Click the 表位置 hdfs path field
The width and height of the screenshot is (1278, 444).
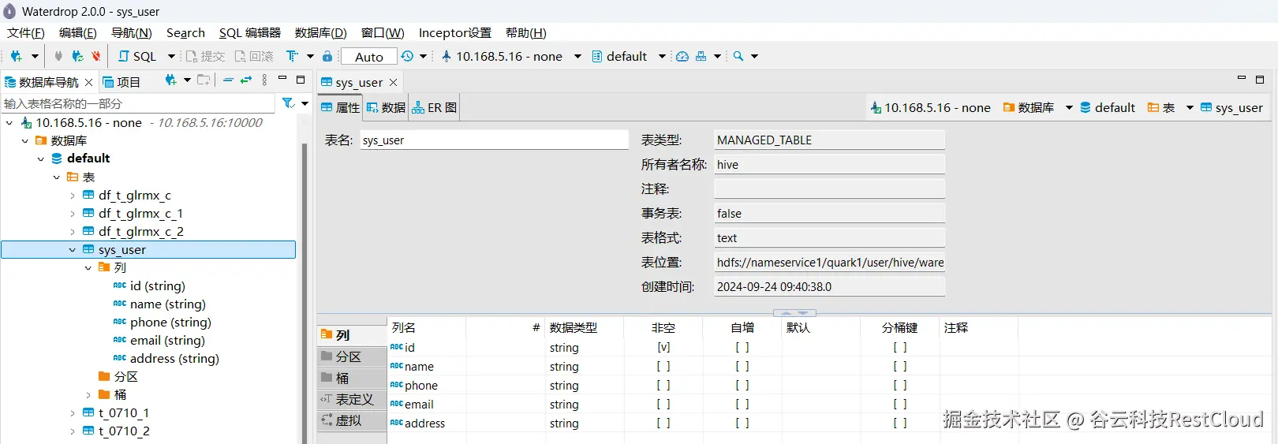(x=829, y=263)
